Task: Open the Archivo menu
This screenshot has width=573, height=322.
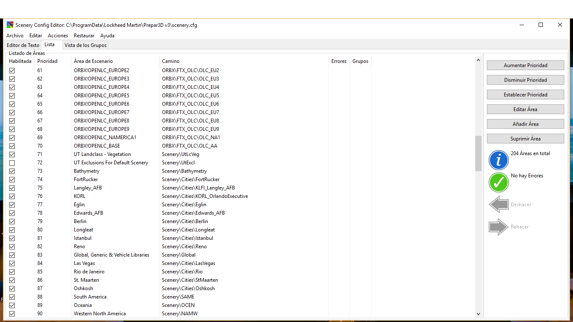Action: pyautogui.click(x=15, y=36)
